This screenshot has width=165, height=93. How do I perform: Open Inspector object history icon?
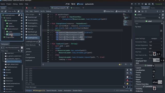coord(163,11)
